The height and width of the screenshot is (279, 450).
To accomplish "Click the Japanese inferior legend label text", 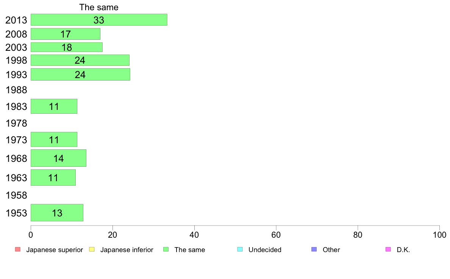I will pyautogui.click(x=127, y=250).
